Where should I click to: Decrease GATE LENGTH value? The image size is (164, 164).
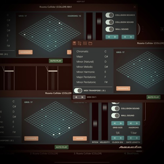point(131,138)
